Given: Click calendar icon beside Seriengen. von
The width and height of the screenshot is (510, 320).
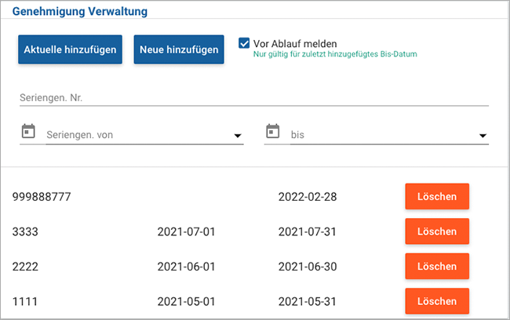Looking at the screenshot, I should click(28, 132).
